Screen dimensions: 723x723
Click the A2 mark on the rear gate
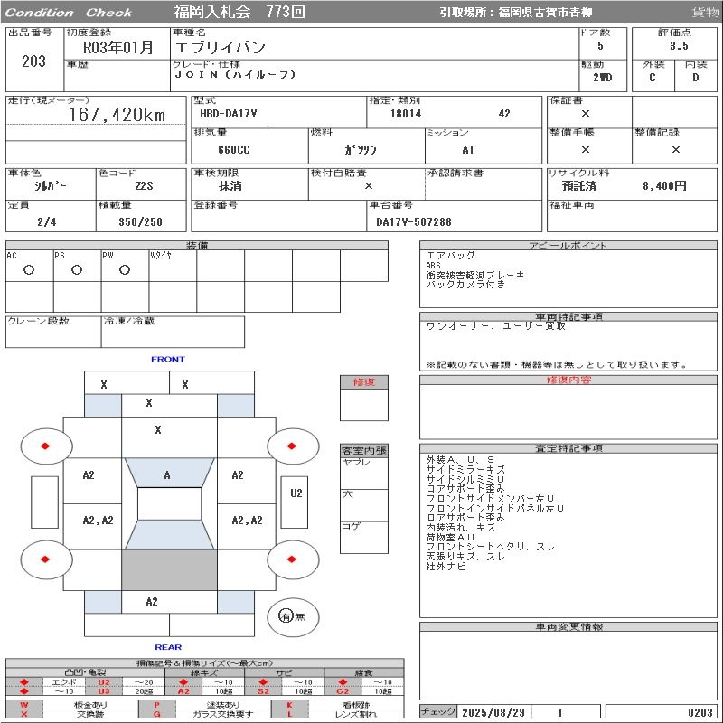(x=152, y=601)
